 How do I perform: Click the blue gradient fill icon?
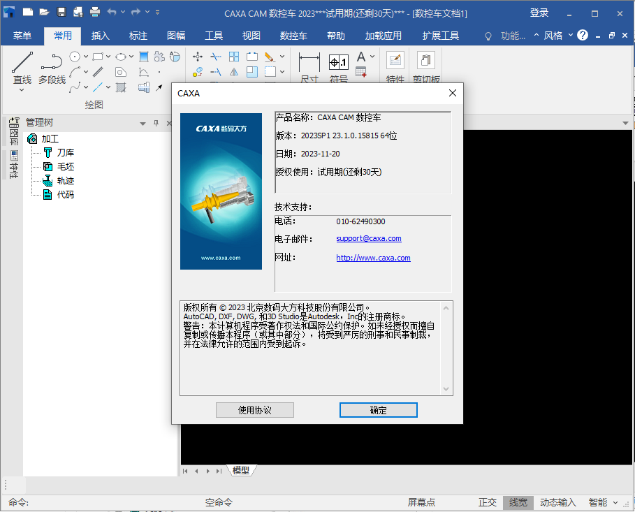144,57
